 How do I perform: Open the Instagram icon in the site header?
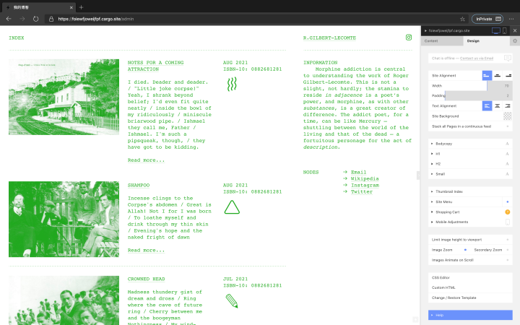pyautogui.click(x=409, y=38)
